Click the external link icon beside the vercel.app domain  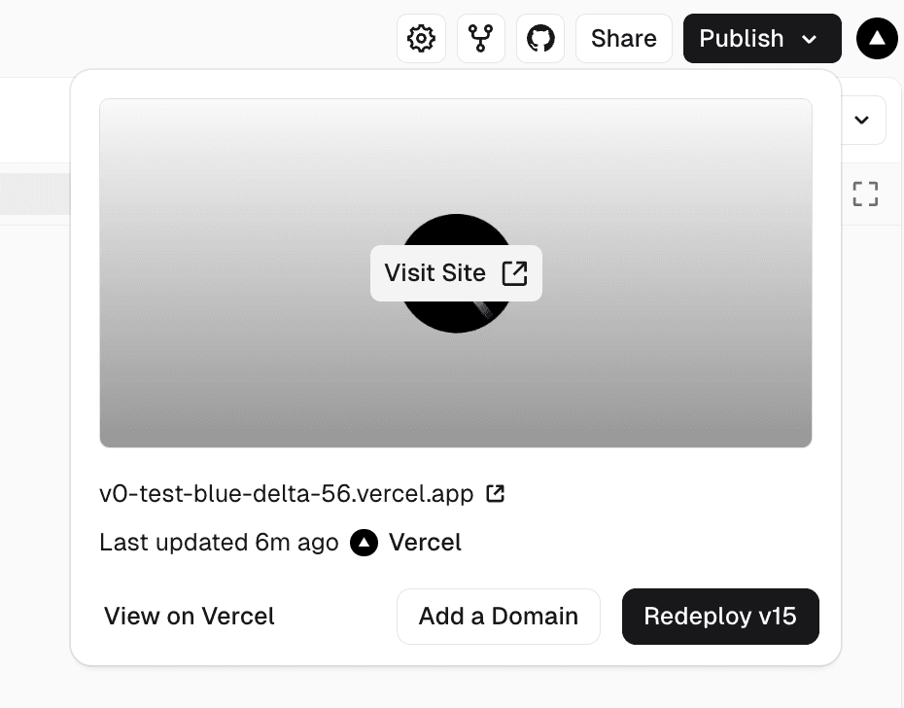[496, 494]
